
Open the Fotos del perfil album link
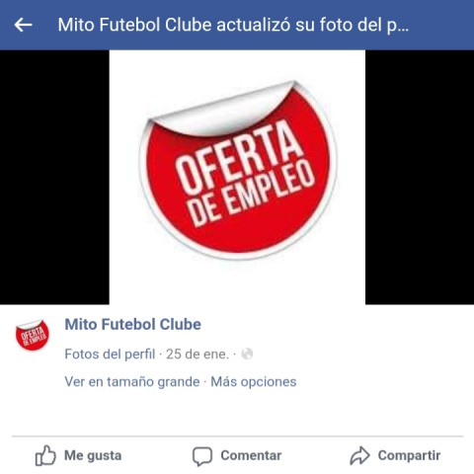tap(110, 355)
